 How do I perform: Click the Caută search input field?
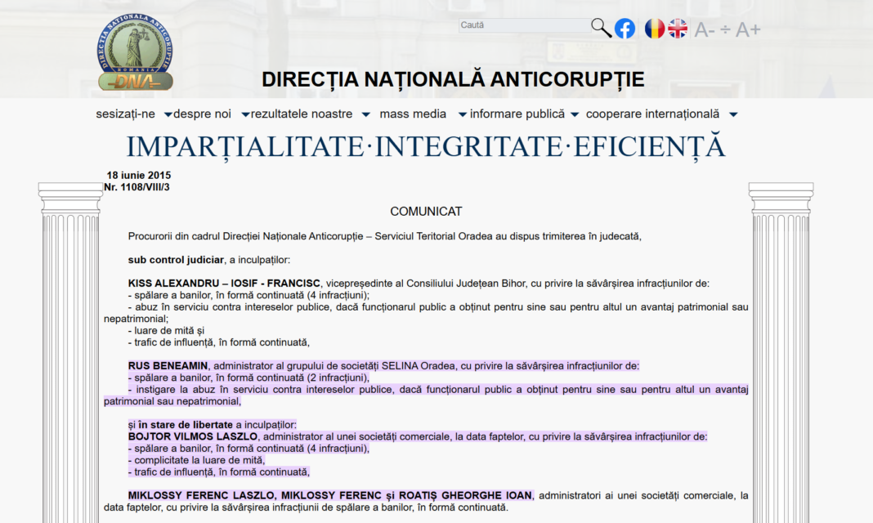[523, 25]
